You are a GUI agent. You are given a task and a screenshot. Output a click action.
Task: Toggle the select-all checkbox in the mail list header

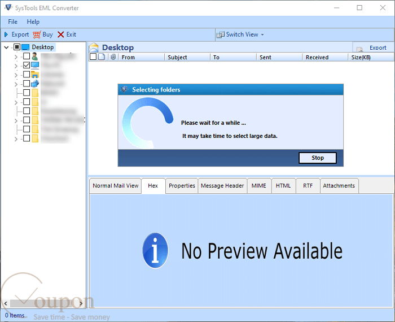[93, 56]
